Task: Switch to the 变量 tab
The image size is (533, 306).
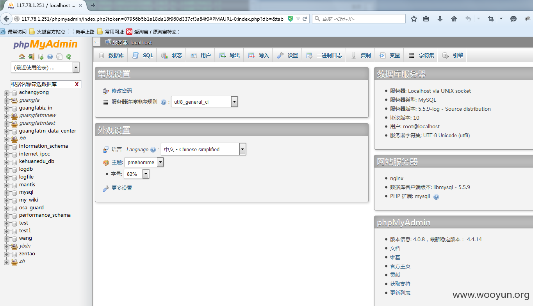Action: coord(390,55)
